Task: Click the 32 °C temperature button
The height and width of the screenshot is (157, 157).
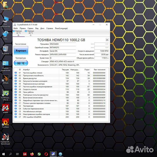Action: 21,63
